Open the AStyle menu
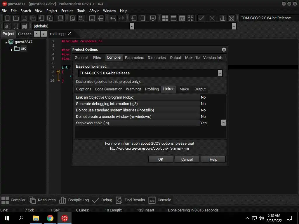The width and height of the screenshot is (299, 224). coord(94,11)
